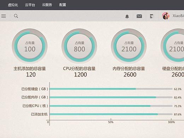184x138 pixels.
Task: Click the search magnifier icon
Action: tap(16, 16)
